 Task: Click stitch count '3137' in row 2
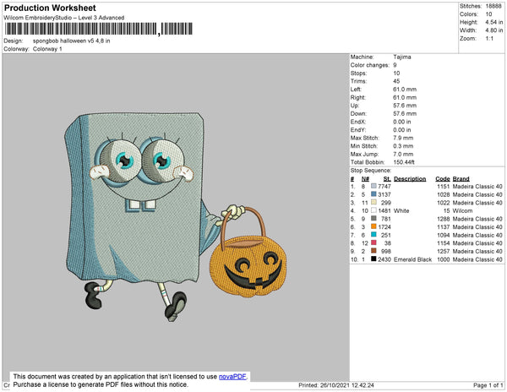click(x=384, y=194)
